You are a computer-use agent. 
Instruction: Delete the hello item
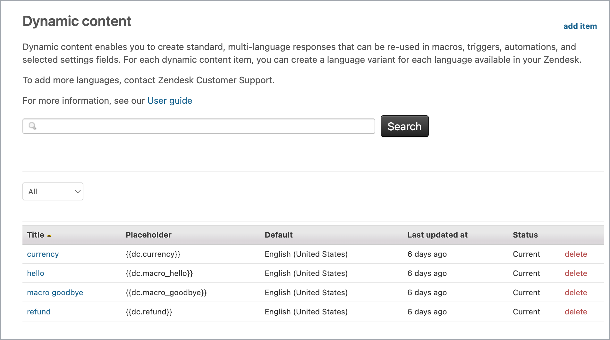coord(576,273)
